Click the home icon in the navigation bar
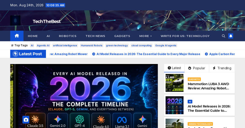 pyautogui.click(x=17, y=36)
